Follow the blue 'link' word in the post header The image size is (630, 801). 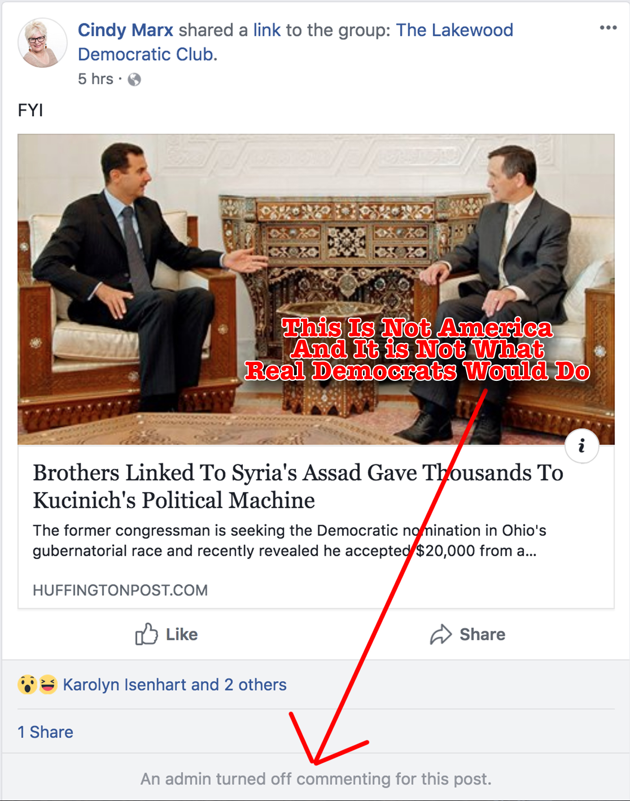coord(267,30)
